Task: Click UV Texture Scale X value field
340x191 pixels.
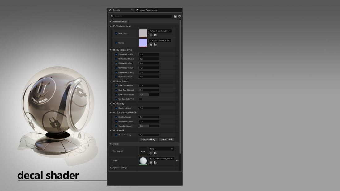Action: coord(149,68)
